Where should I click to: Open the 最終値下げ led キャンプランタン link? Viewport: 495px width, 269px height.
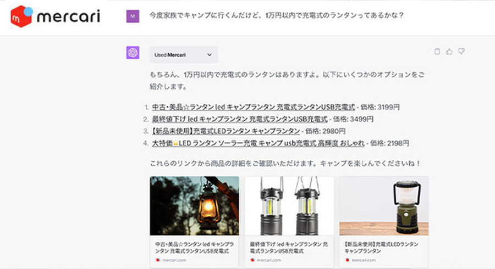pyautogui.click(x=240, y=119)
